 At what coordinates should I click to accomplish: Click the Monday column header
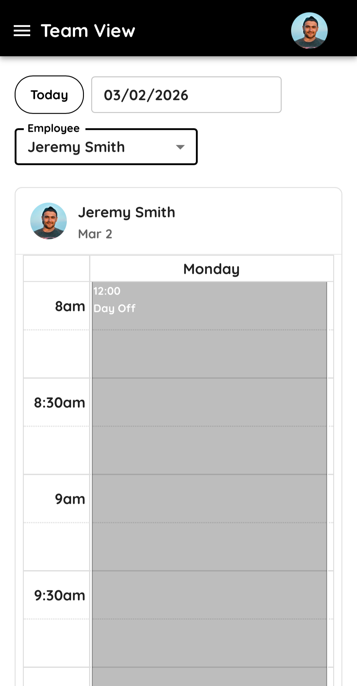click(x=211, y=269)
